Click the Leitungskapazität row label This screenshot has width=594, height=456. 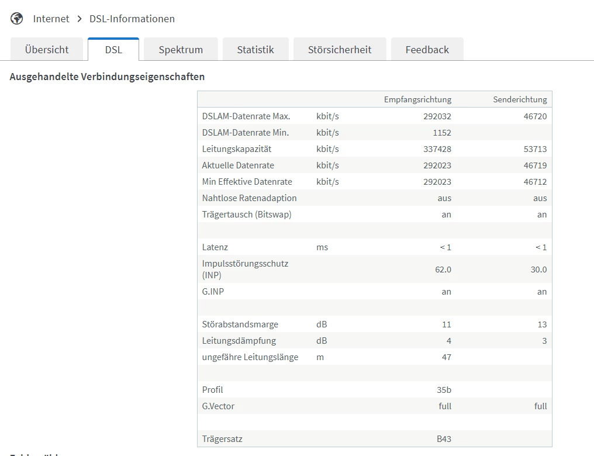tap(237, 149)
